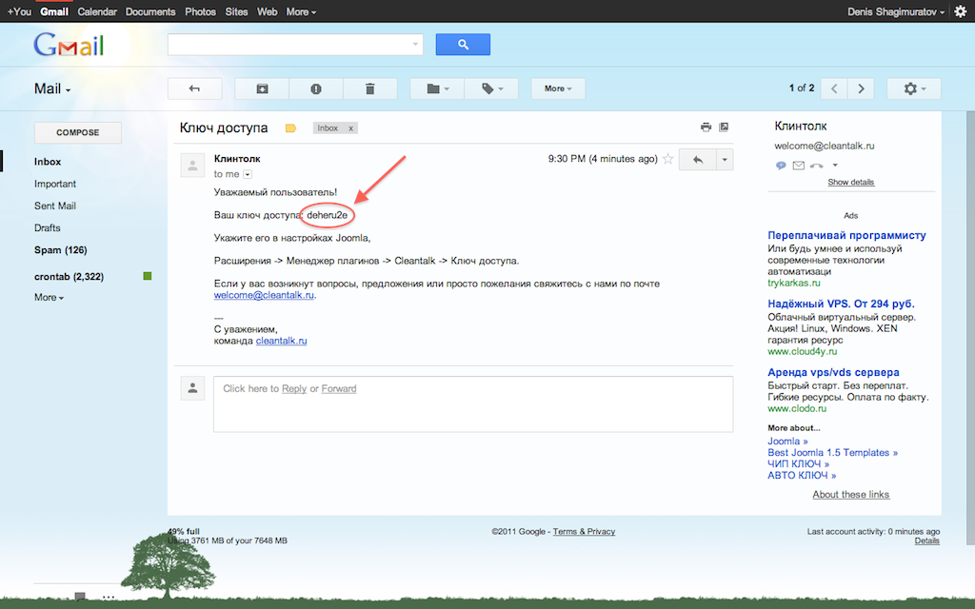Open the conversation in a new window
975x609 pixels.
724,128
